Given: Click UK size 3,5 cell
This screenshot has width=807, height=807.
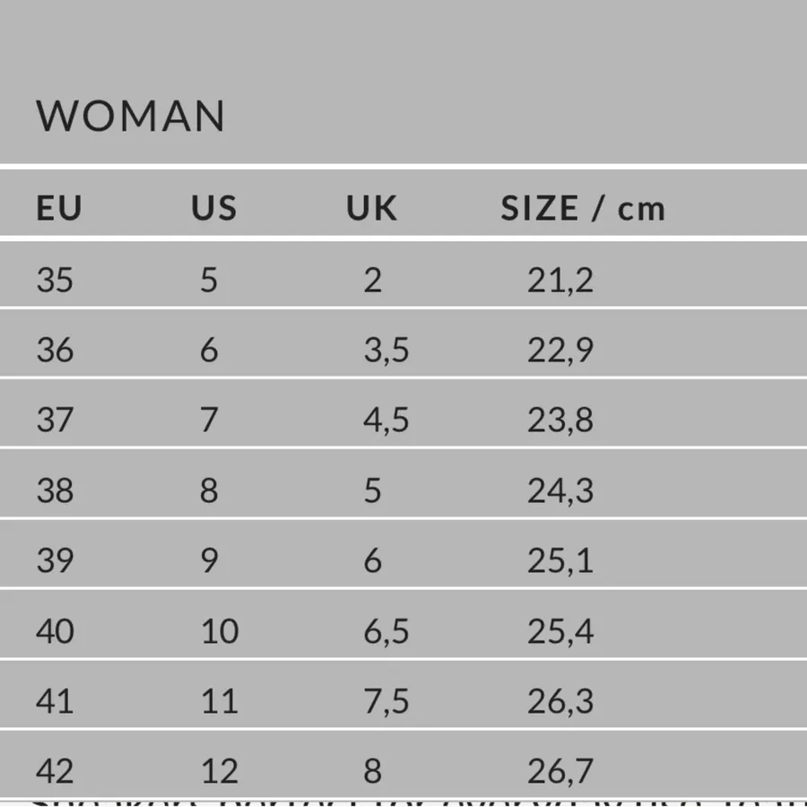Looking at the screenshot, I should tap(386, 350).
